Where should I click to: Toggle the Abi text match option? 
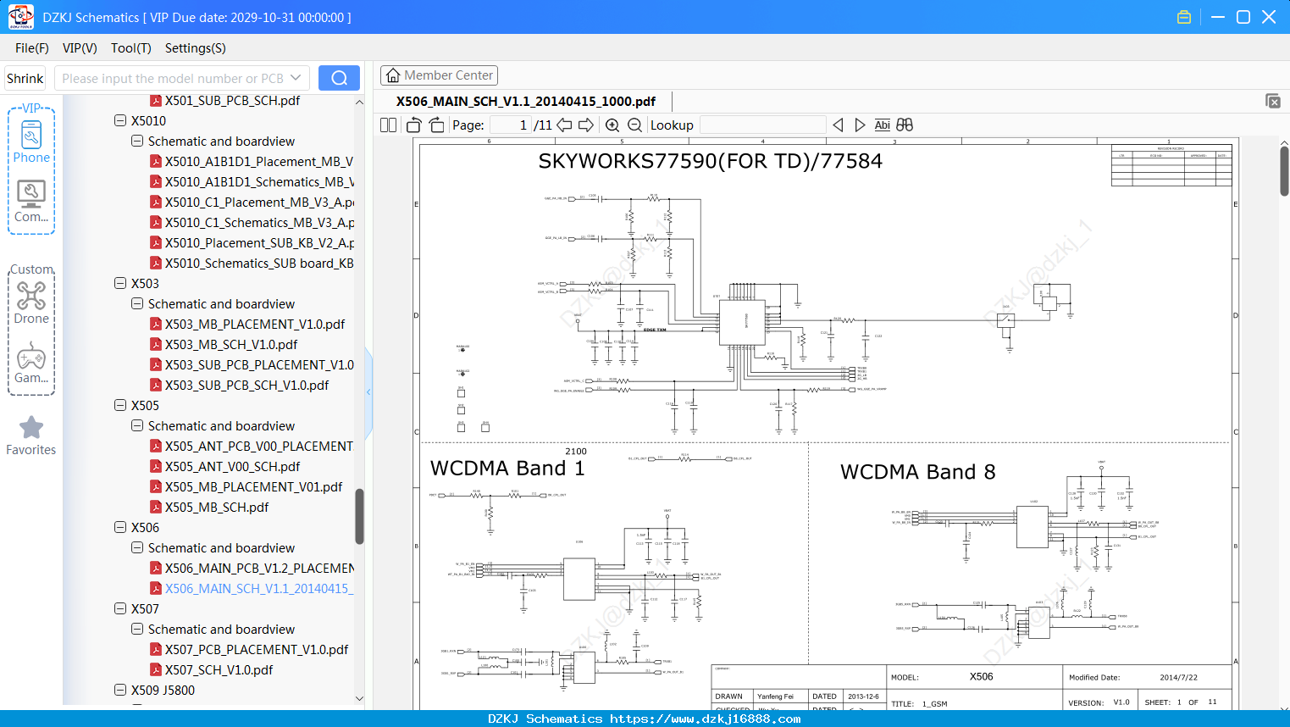(882, 125)
